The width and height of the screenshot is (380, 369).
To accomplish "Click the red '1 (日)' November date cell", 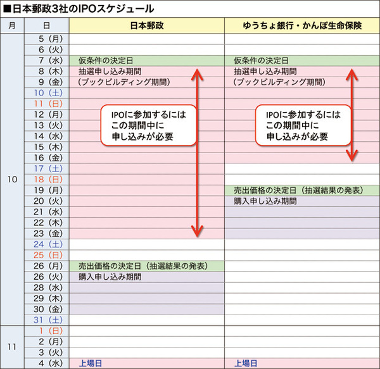I will [46, 331].
